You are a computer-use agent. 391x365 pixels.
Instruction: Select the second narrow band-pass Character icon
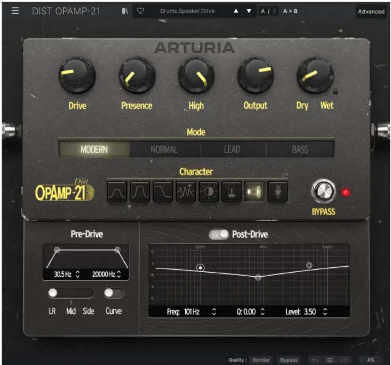tap(140, 192)
